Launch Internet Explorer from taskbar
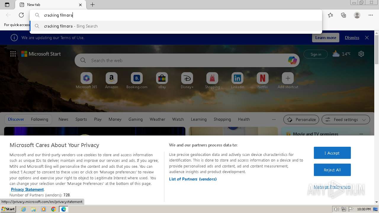Image resolution: width=379 pixels, height=213 pixels. 23,209
